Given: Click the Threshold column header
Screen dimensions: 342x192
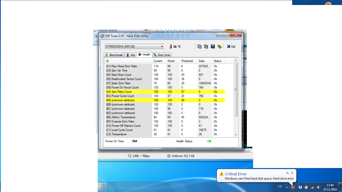Looking at the screenshot, I should pos(187,61).
